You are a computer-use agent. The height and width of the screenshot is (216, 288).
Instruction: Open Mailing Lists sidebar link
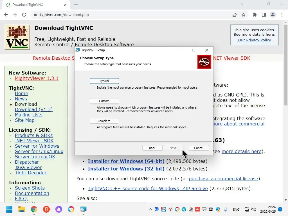(28, 115)
